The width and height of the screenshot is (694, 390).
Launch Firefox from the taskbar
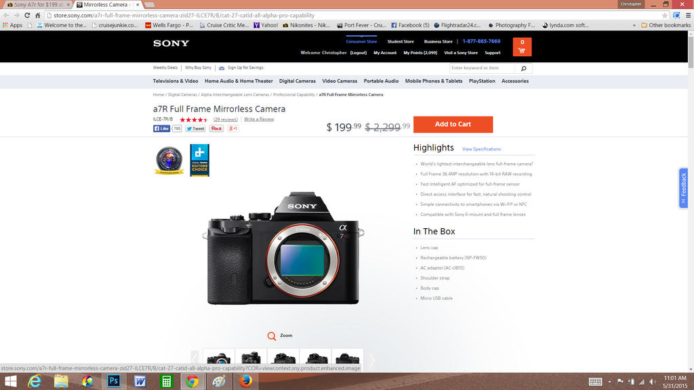click(x=245, y=381)
